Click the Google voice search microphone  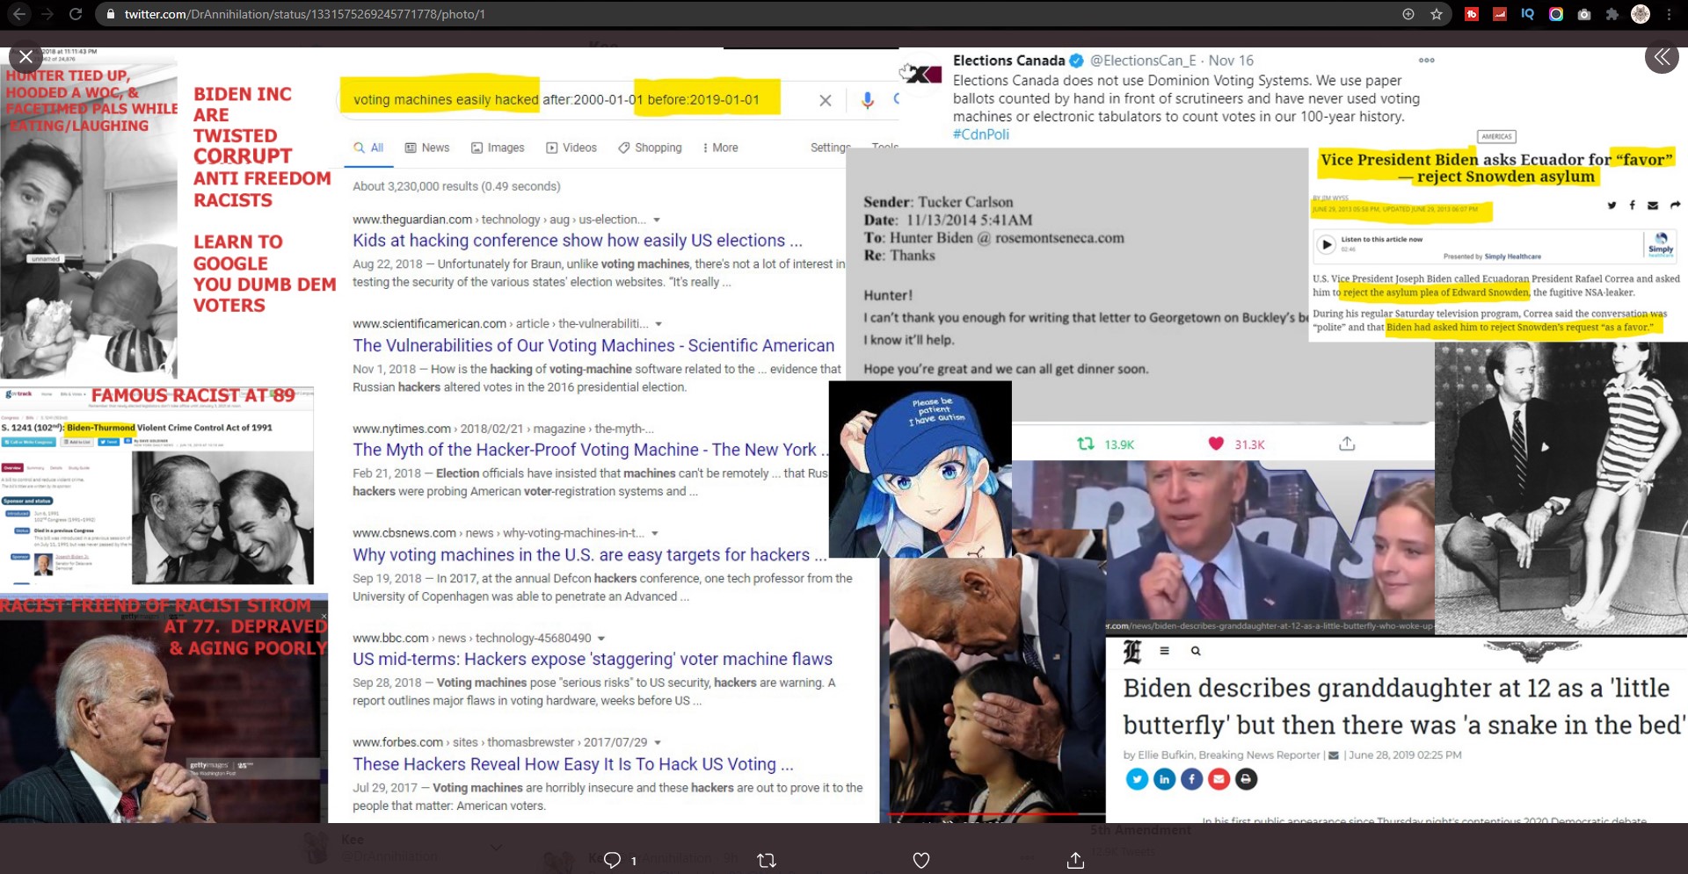(867, 100)
